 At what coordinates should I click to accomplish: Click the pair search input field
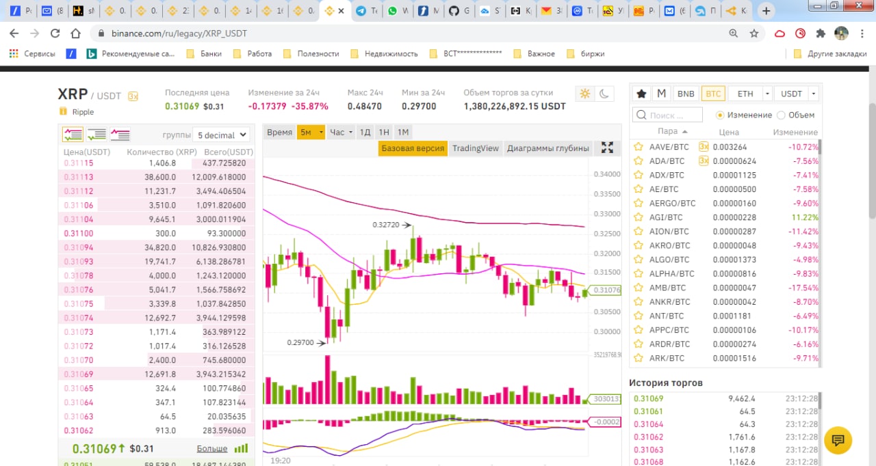pyautogui.click(x=668, y=115)
